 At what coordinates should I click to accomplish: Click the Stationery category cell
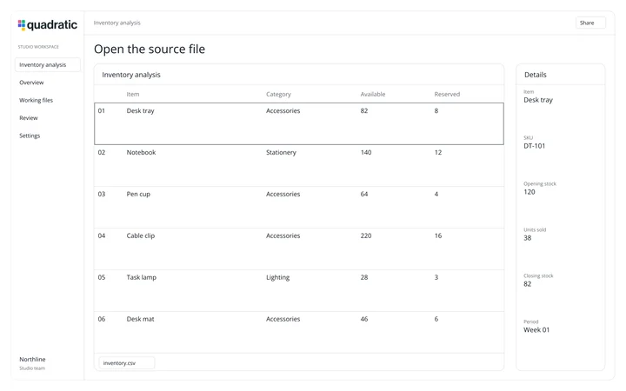(281, 152)
